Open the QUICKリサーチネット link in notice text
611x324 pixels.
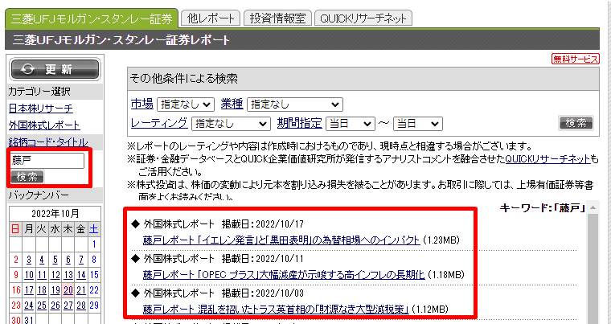[547, 158]
